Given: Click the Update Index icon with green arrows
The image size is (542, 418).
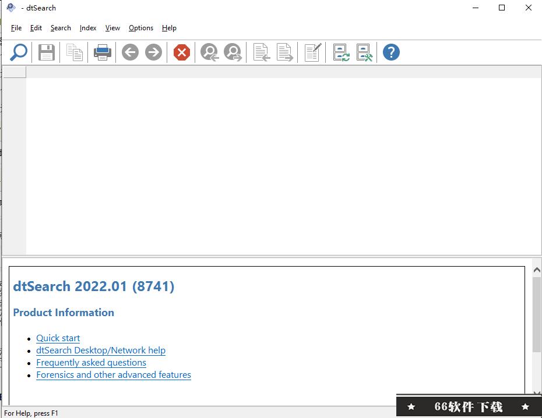Looking at the screenshot, I should pyautogui.click(x=341, y=52).
